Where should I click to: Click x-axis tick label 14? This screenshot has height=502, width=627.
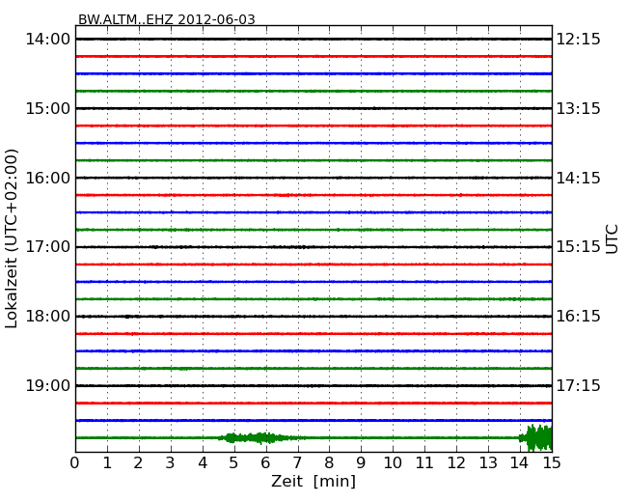[x=519, y=463]
